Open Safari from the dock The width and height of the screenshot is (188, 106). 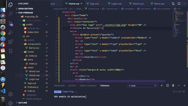(x=3, y=39)
